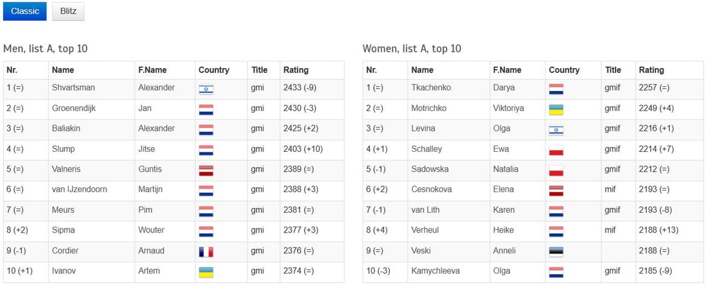Select player name Shvartsman
The width and height of the screenshot is (706, 285).
tap(73, 88)
